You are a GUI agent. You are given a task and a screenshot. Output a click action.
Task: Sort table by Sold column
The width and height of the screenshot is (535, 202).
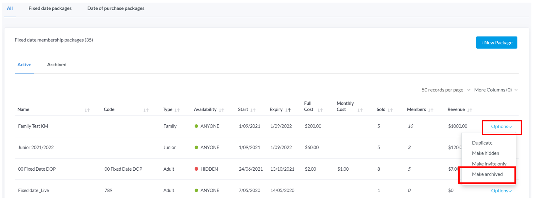pos(390,110)
